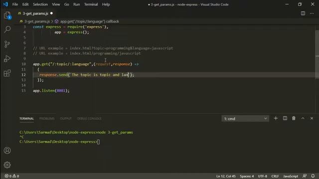
Task: Click 'app.listen(8081);' code line
Action: [51, 90]
